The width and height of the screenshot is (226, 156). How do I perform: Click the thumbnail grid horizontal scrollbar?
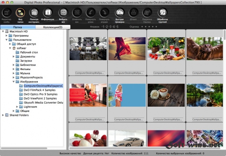tap(145, 148)
